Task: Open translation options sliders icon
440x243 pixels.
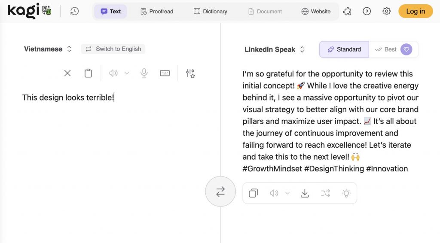Action: pyautogui.click(x=190, y=73)
